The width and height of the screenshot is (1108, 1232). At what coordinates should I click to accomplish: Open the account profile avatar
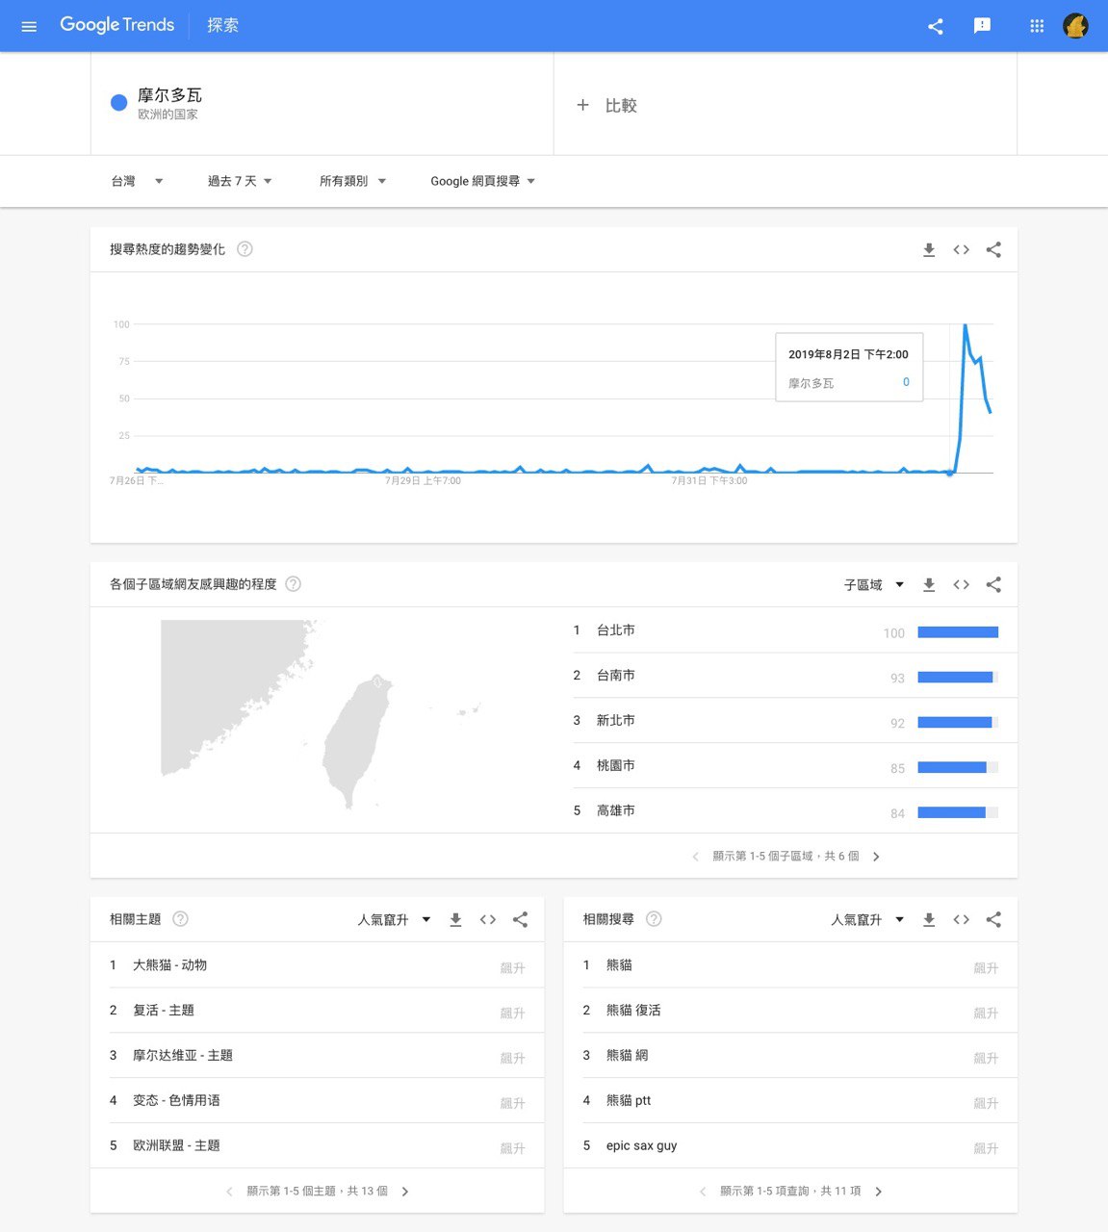pos(1075,26)
